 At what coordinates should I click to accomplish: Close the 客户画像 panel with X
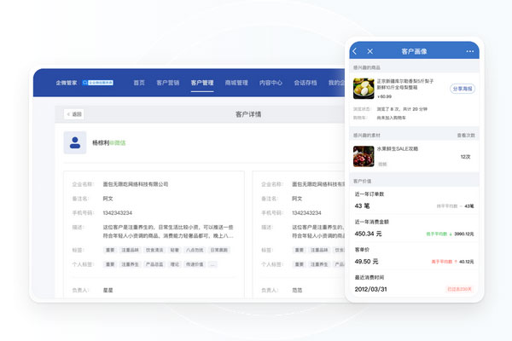[371, 51]
